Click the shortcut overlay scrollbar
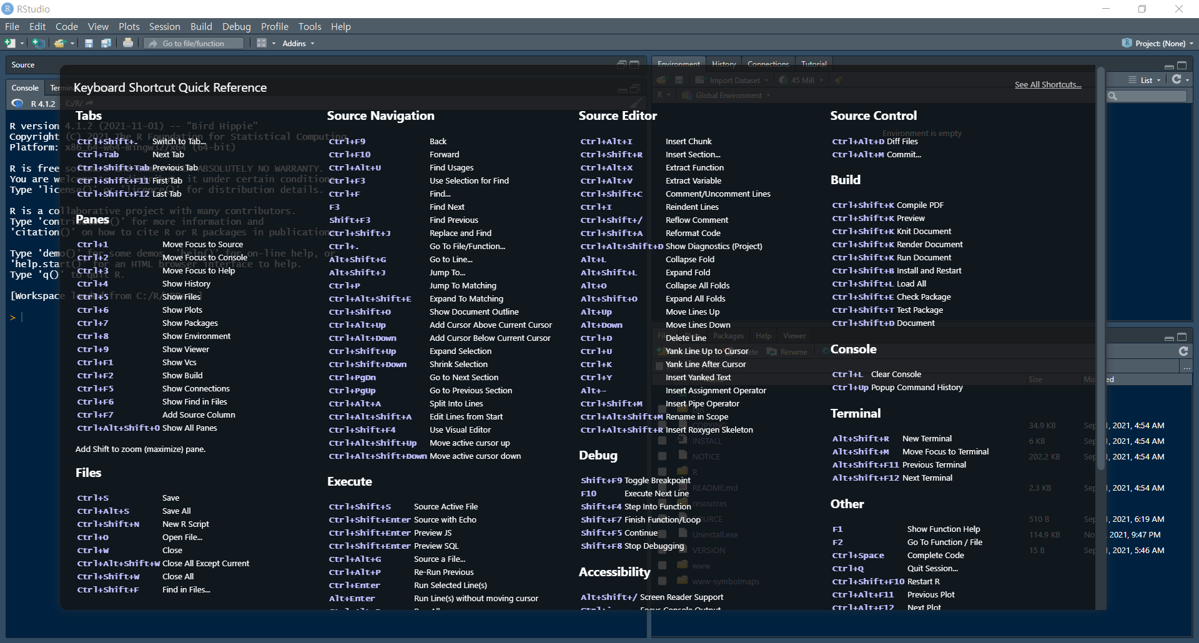Screen dimensions: 1199x643 (1101, 268)
